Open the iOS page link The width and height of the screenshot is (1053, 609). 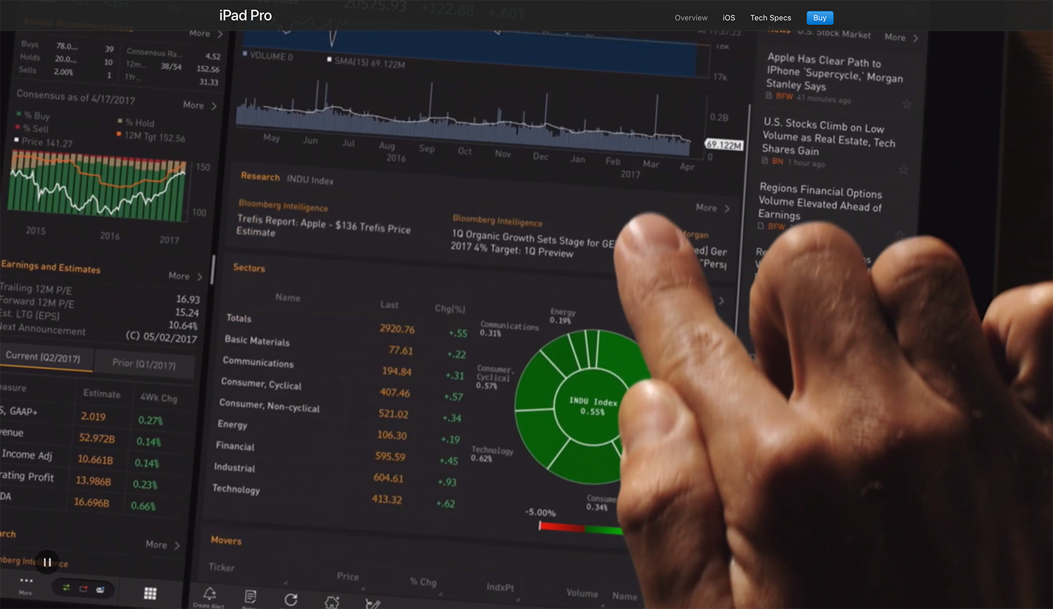point(729,18)
